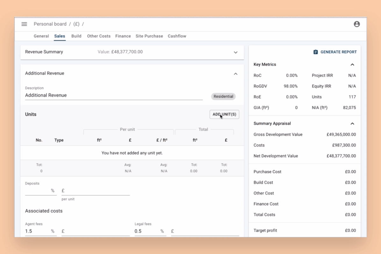Click the Costs value £987,300.00

(x=344, y=145)
